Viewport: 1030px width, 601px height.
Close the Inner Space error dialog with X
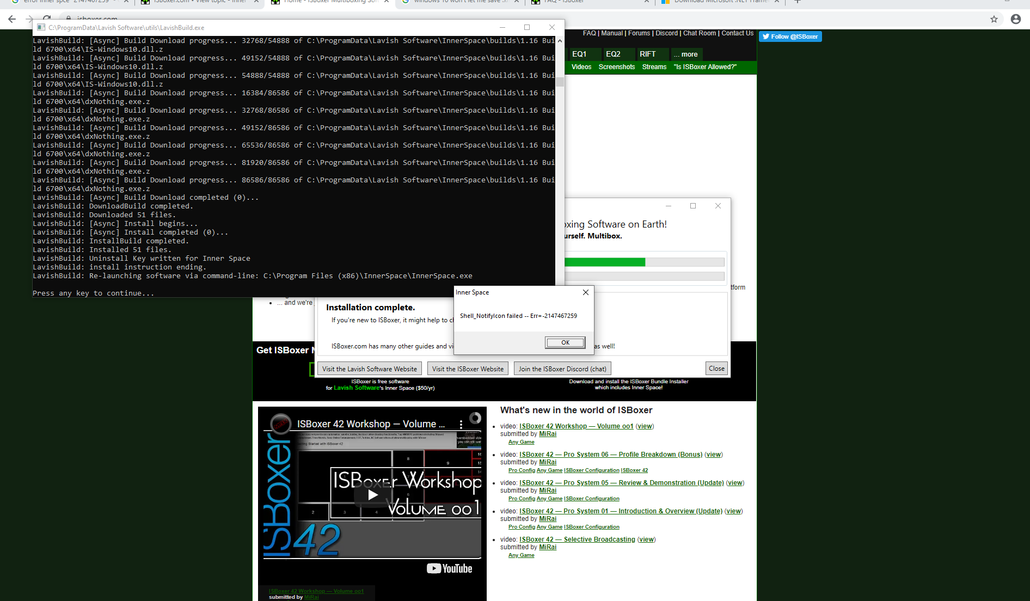pos(586,292)
